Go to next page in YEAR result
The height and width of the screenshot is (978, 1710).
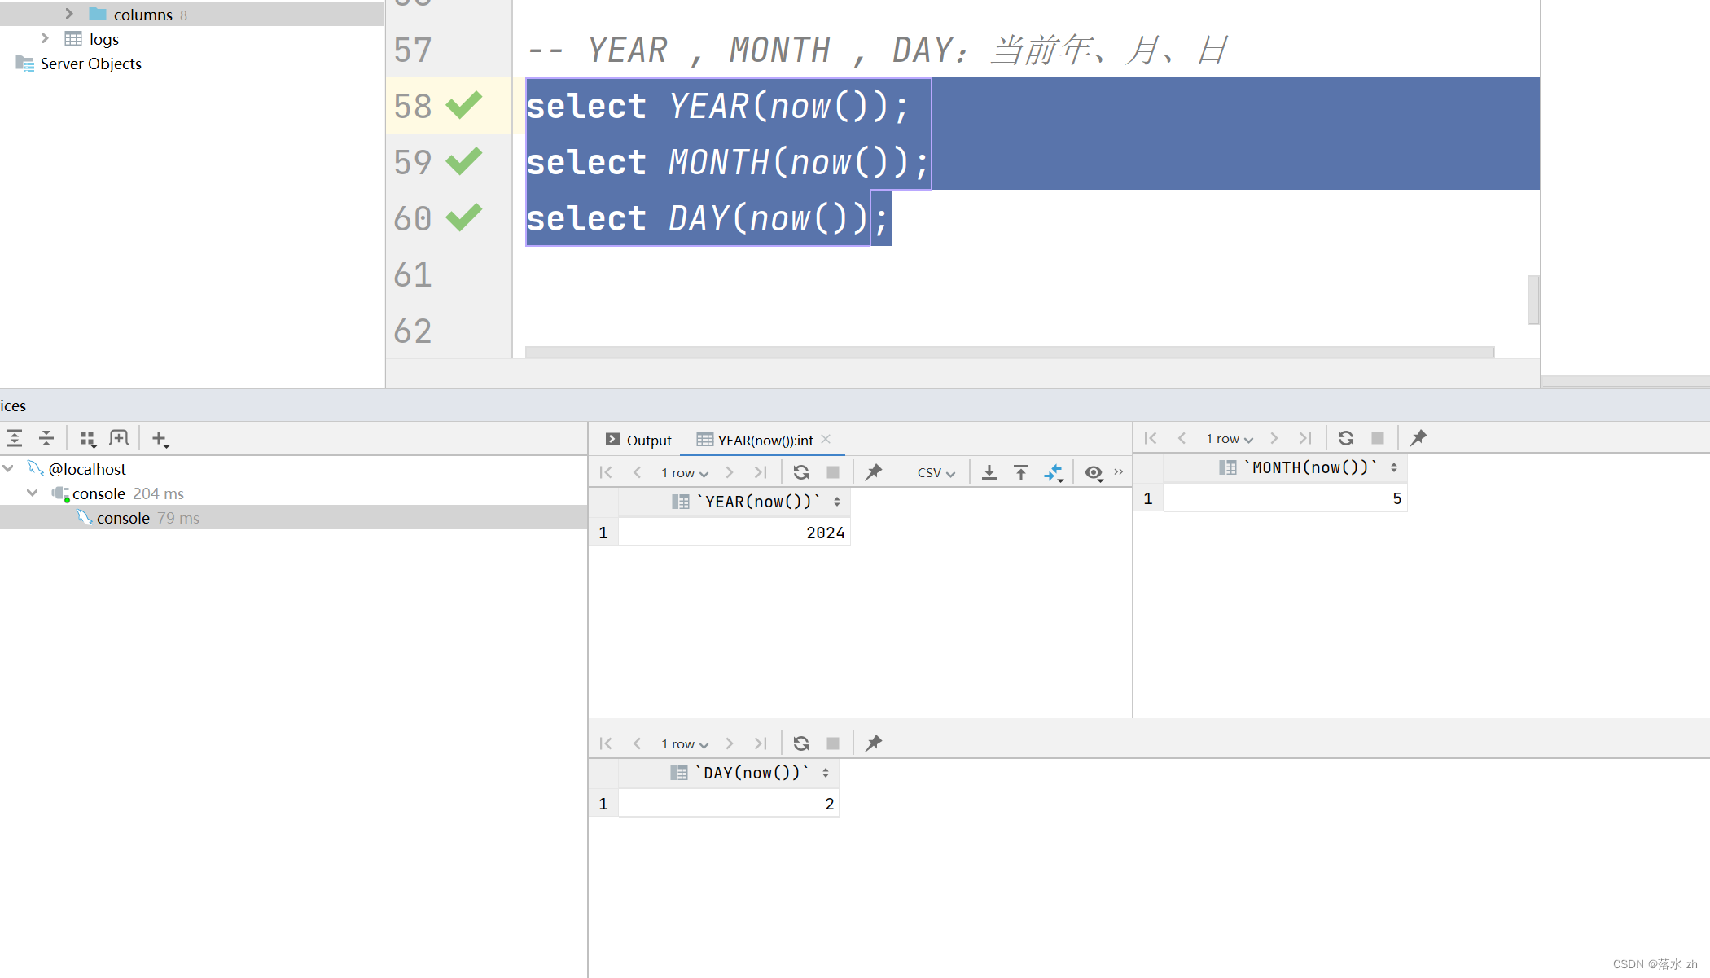click(x=730, y=472)
